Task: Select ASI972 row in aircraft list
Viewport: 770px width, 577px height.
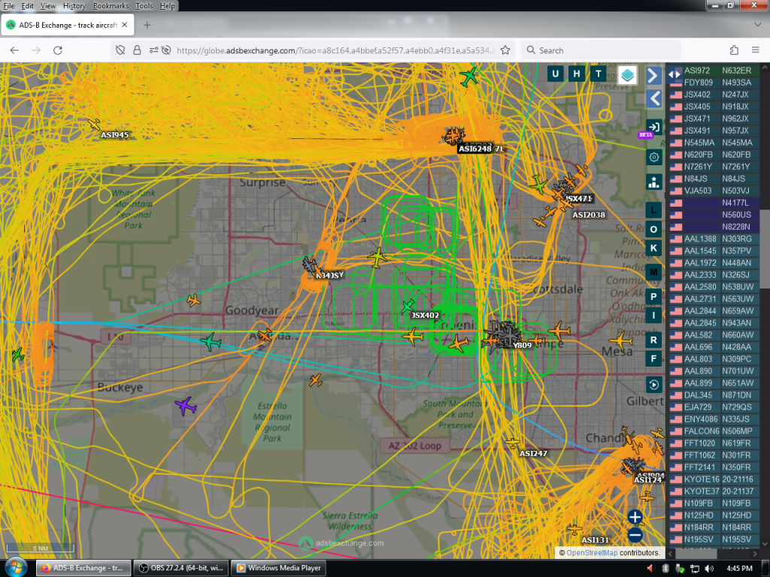Action: 714,71
